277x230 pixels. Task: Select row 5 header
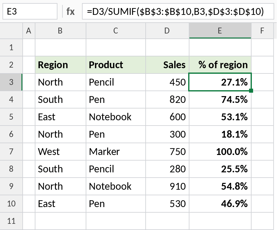click(11, 117)
